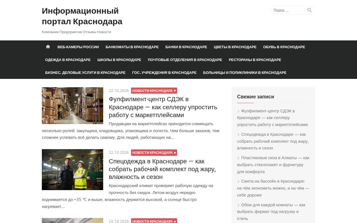This screenshot has height=223, width=357.
Task: Click the search magnifier icon
Action: [310, 10]
